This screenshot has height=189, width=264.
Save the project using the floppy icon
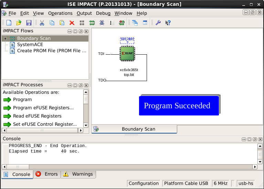pos(29,23)
